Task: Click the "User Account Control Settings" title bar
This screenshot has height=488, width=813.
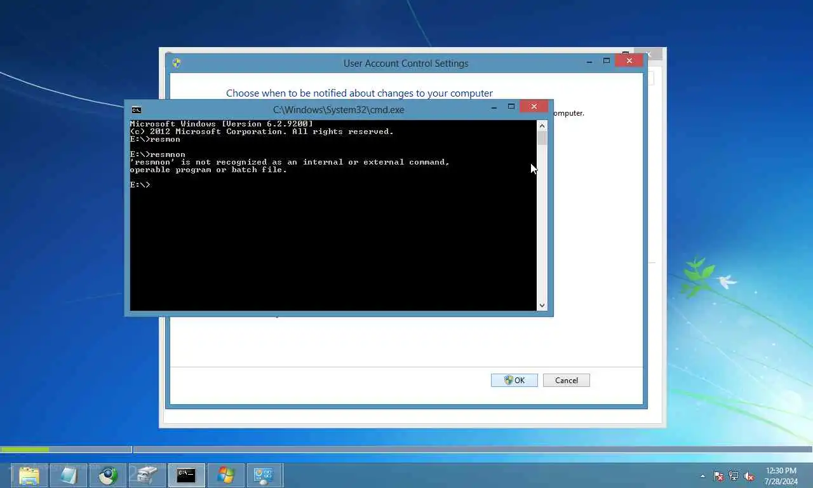Action: 406,64
